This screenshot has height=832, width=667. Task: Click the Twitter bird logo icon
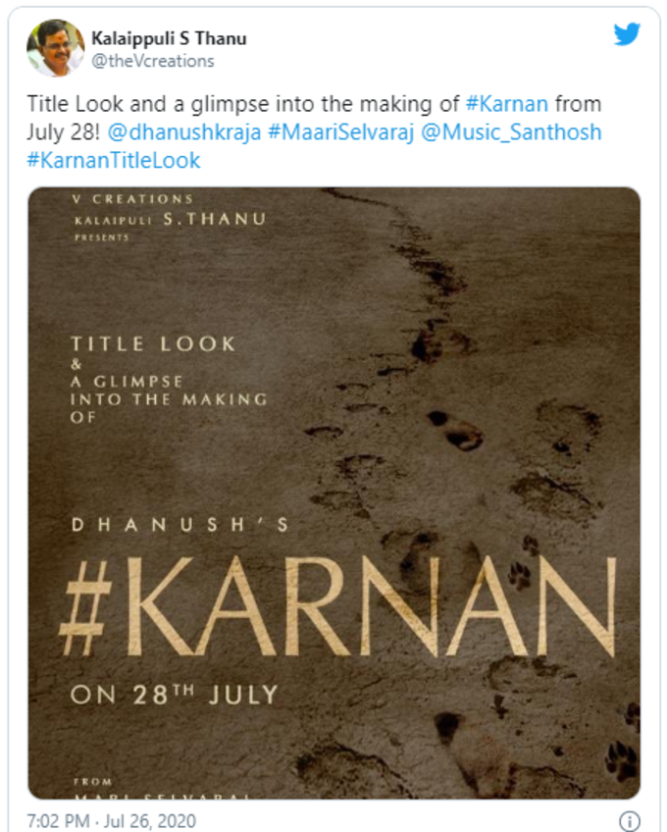point(627,34)
